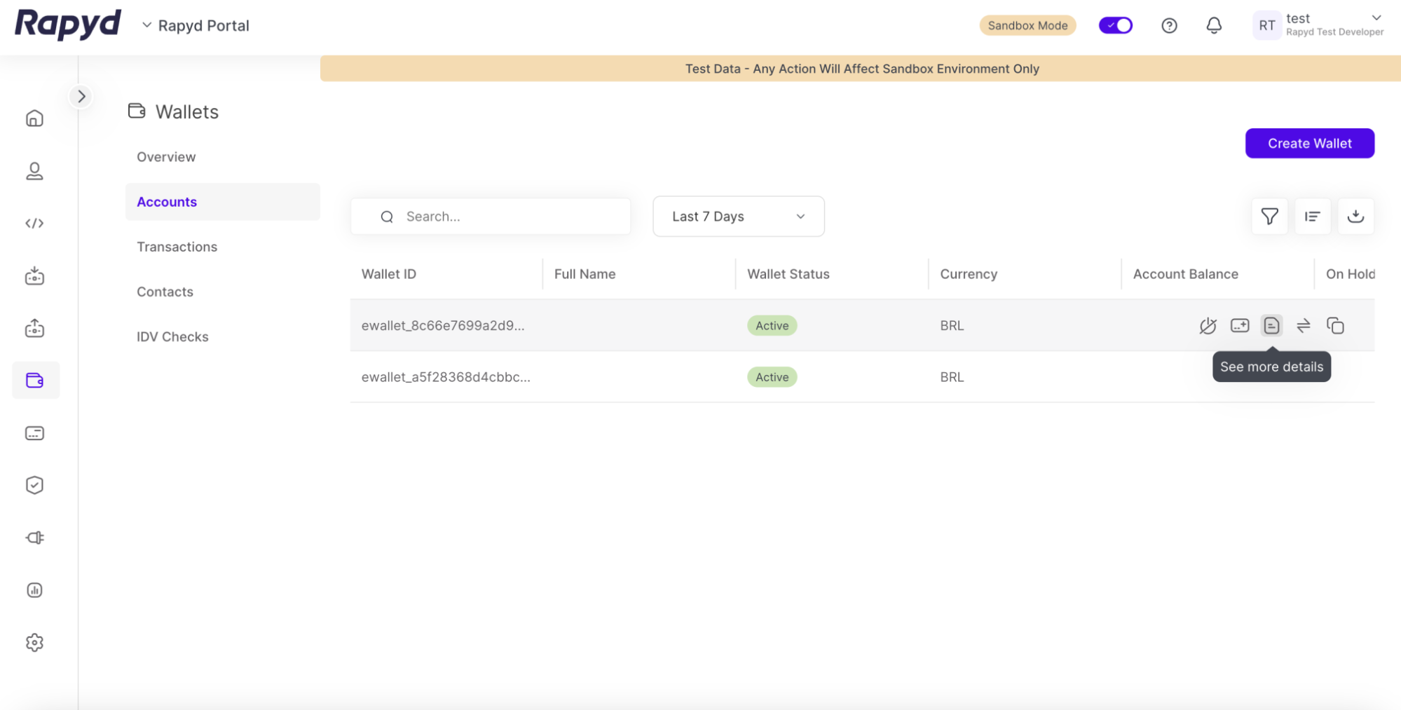The width and height of the screenshot is (1401, 710).
Task: Click the notifications bell icon
Action: [x=1214, y=26]
